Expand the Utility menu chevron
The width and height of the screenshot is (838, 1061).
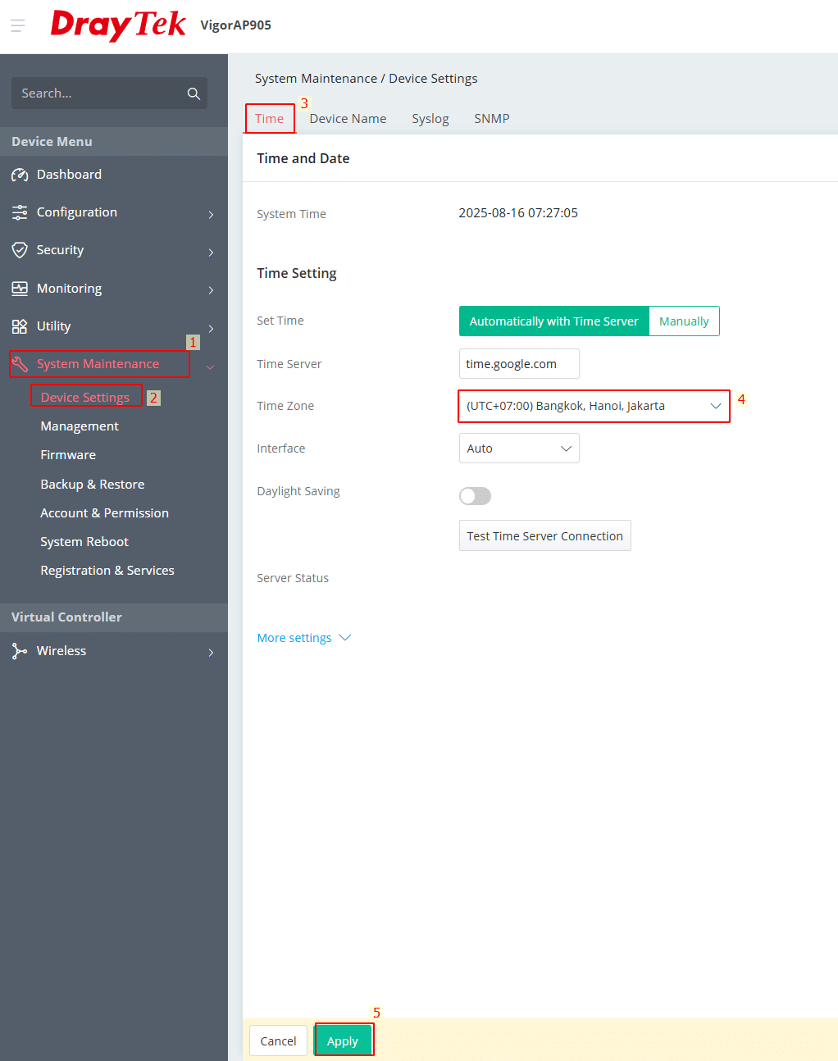point(211,328)
